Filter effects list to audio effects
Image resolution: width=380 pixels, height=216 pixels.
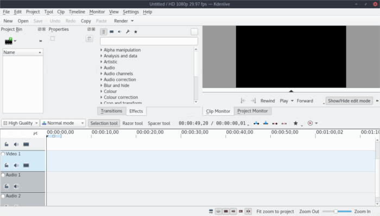(119, 31)
